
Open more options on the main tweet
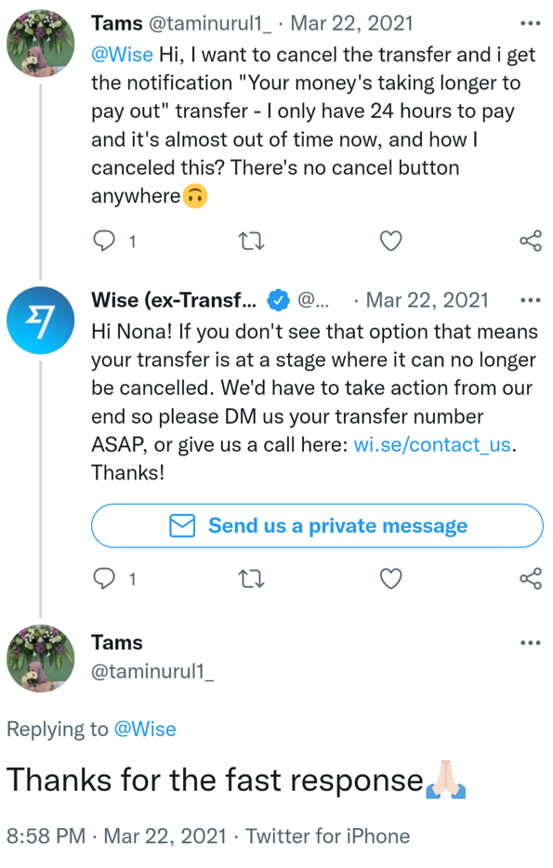[x=531, y=643]
